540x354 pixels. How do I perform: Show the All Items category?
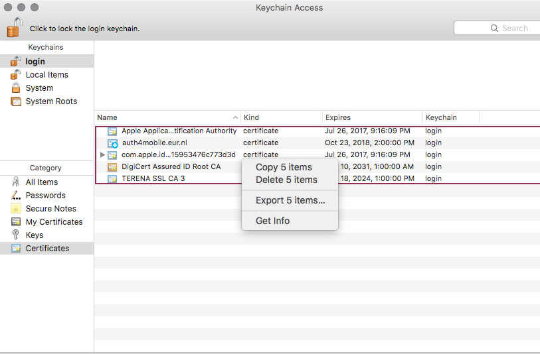pyautogui.click(x=47, y=182)
